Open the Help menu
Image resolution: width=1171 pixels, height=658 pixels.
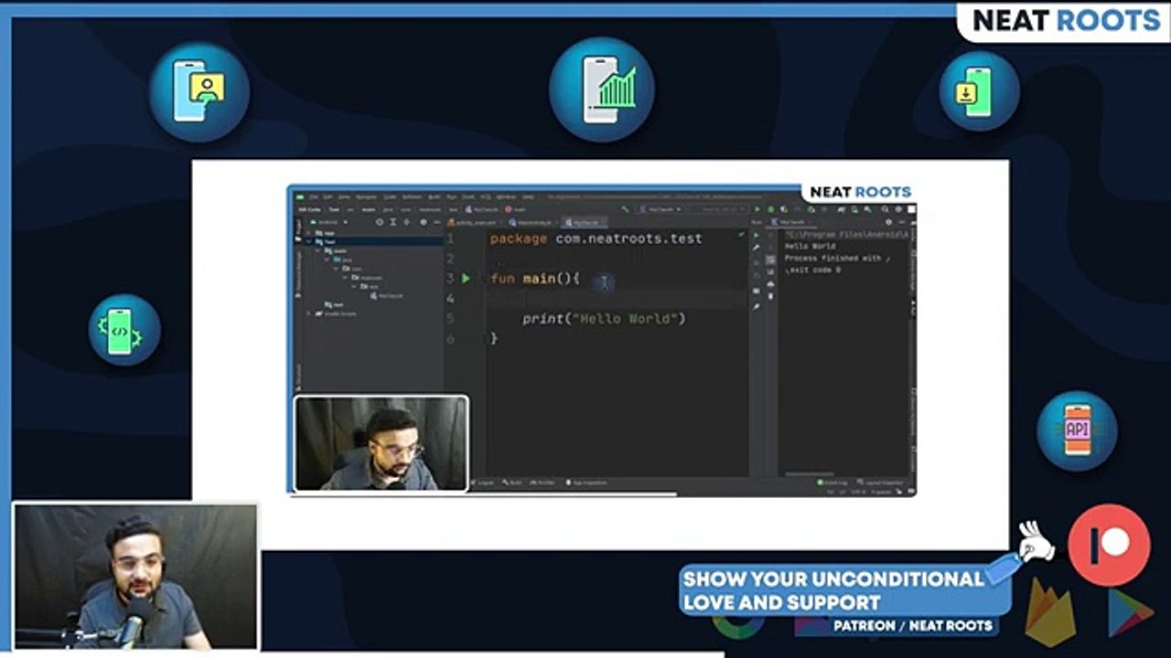528,196
